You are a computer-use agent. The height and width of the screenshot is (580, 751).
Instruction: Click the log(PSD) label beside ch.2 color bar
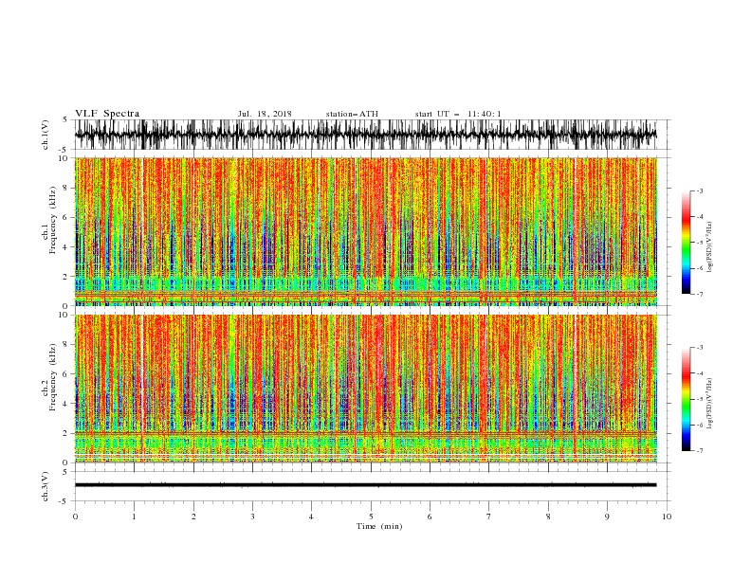click(x=710, y=404)
